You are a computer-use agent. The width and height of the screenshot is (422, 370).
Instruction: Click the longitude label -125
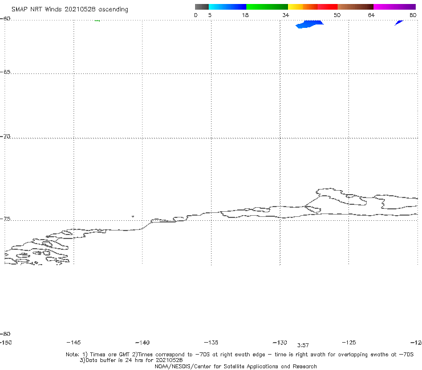(x=349, y=342)
